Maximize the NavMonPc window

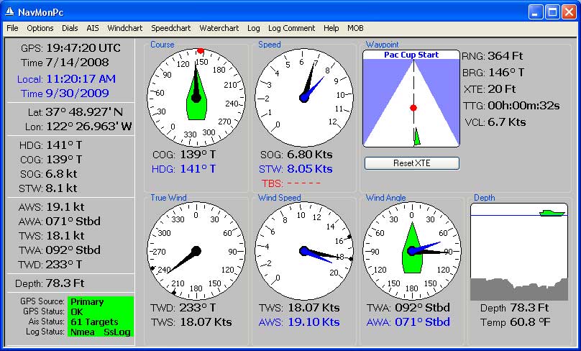552,12
